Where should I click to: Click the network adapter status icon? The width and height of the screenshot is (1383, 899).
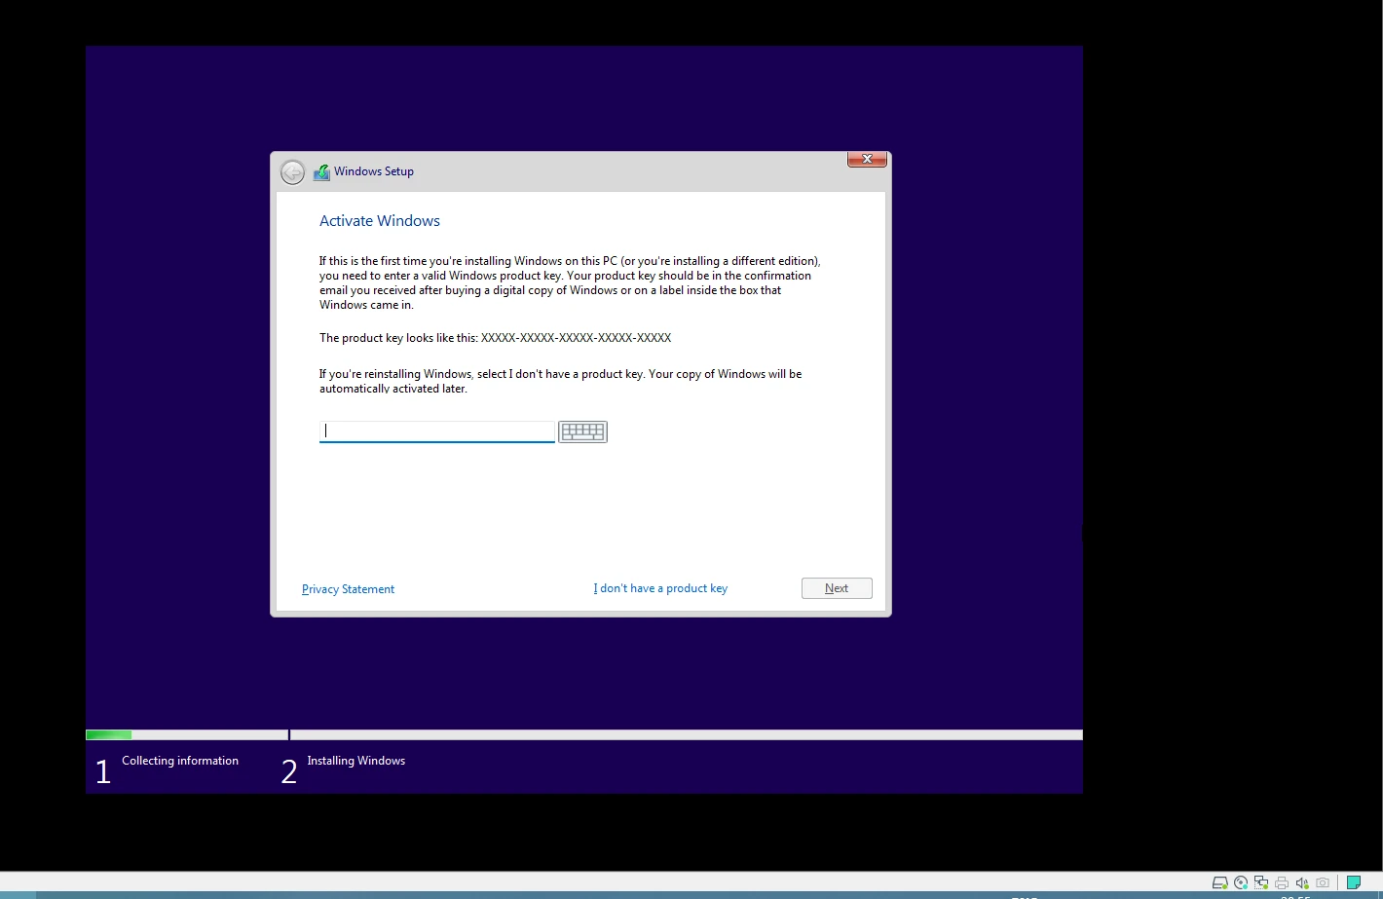[1261, 883]
